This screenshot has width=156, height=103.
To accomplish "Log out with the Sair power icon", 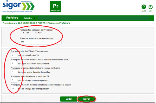I will coord(151,7).
